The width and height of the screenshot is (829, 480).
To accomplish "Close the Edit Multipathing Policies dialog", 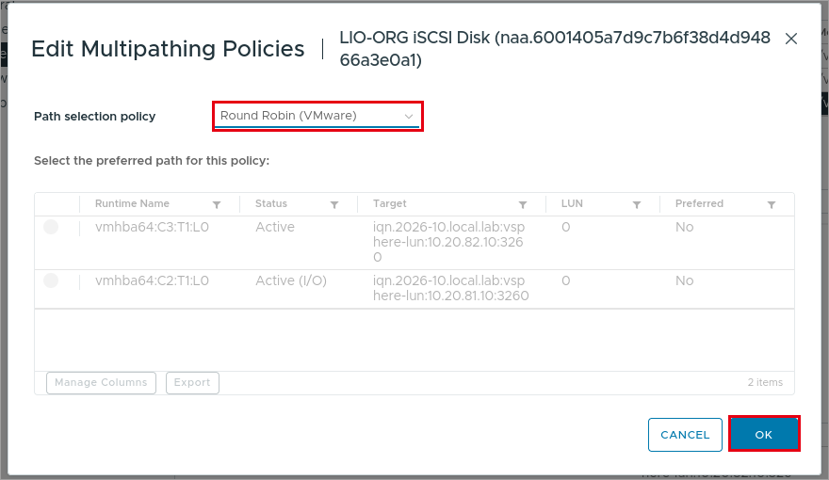I will (x=791, y=39).
